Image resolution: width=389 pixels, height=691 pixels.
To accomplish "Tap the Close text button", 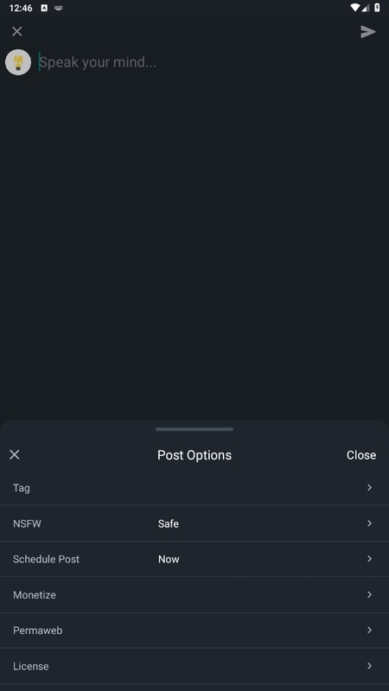I will pos(361,455).
